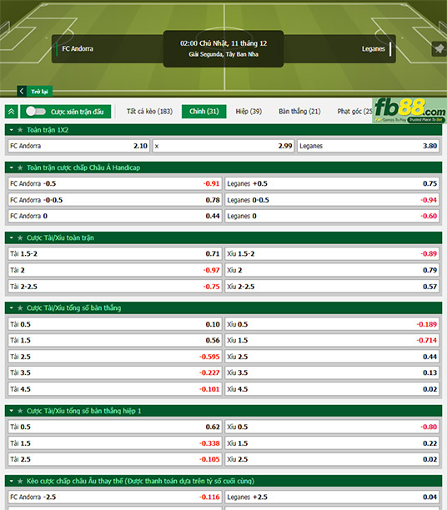Screen dimensions: 447x510
Task: Collapse the Tài/Xỉu tổng số bàn thắng section
Action: click(12, 308)
